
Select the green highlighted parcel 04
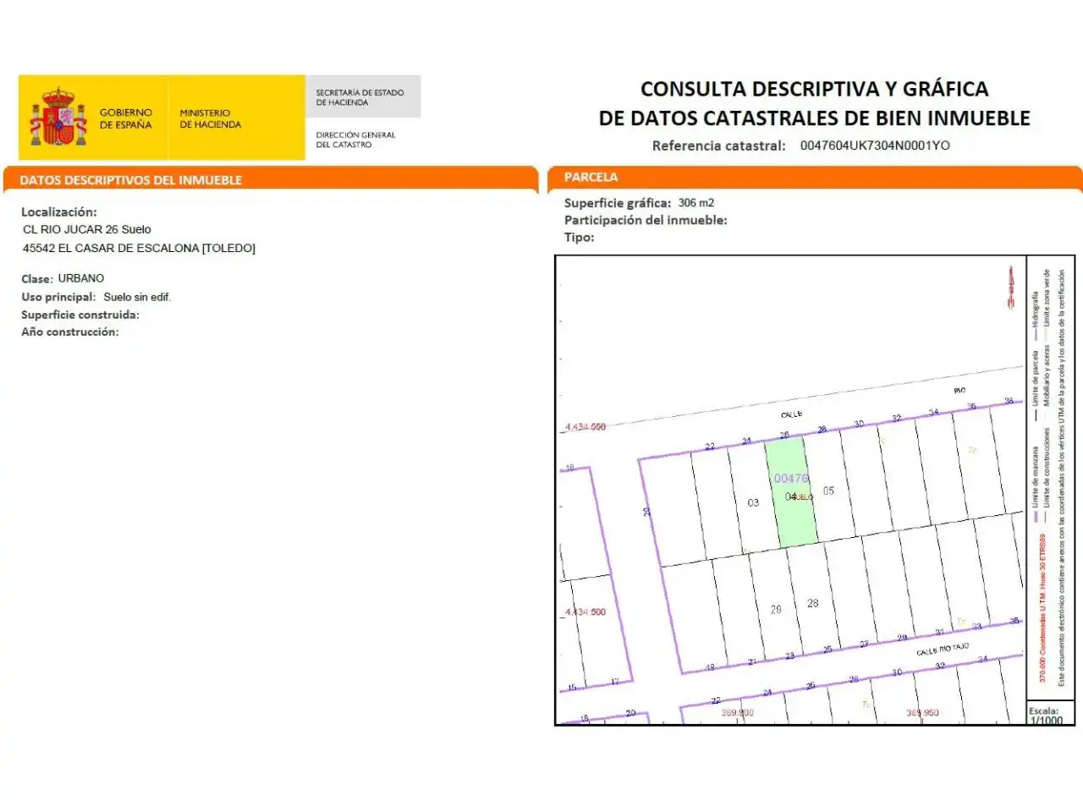(791, 492)
